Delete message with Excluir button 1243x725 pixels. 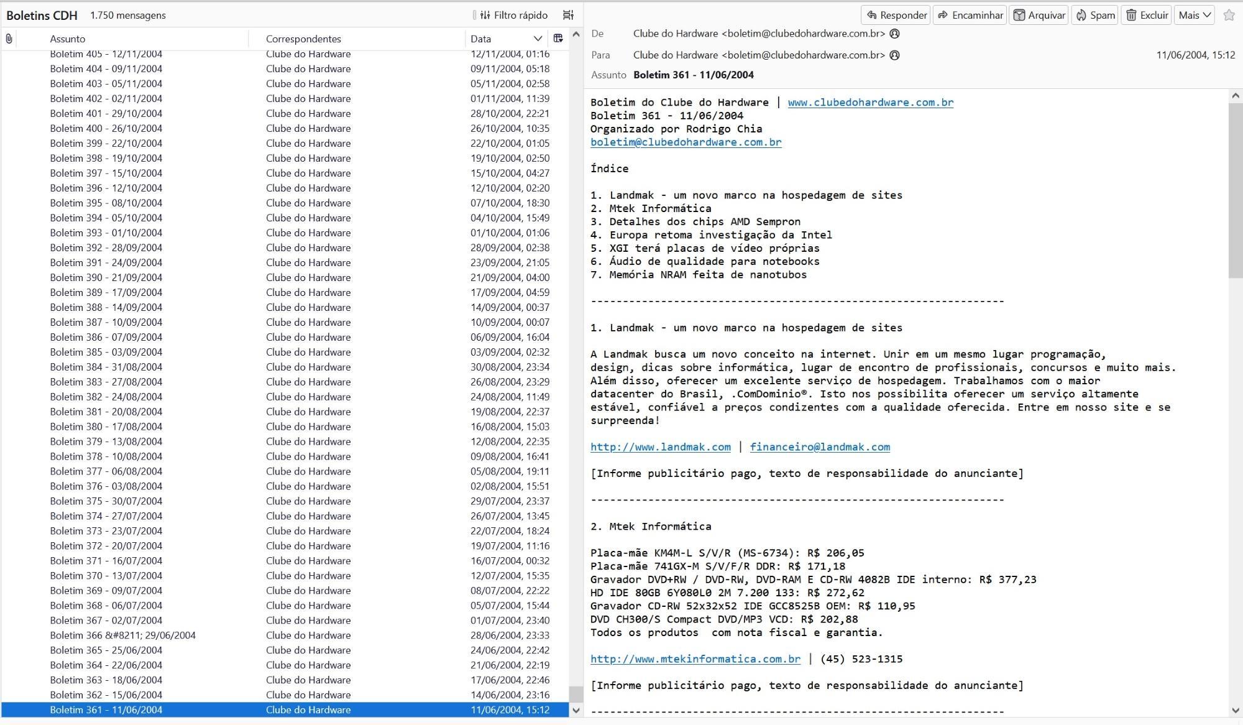1147,15
